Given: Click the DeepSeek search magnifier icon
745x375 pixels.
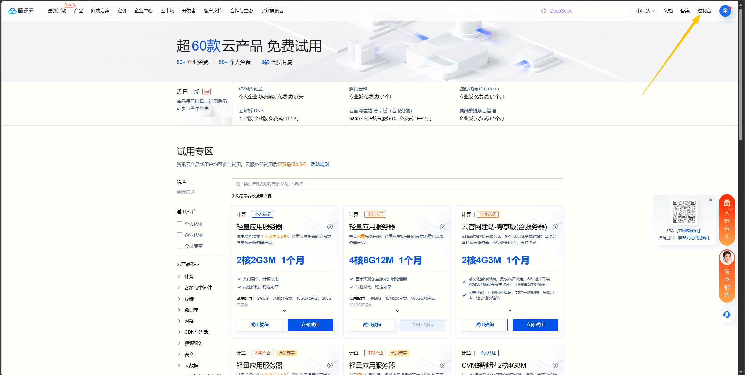Looking at the screenshot, I should tap(543, 10).
